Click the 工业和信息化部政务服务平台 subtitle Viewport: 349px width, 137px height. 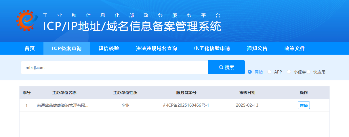tap(132, 15)
